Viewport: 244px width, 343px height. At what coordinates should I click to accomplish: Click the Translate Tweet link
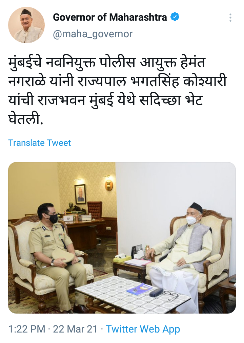39,143
